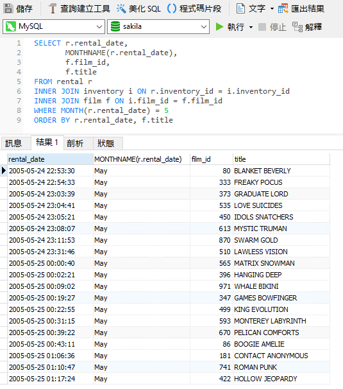Click FROM rental r on line 5
Image resolution: width=343 pixels, height=389 pixels.
point(63,82)
